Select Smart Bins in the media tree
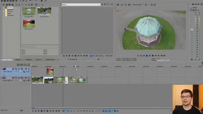Screen dimensions: 203x114 point(10,16)
